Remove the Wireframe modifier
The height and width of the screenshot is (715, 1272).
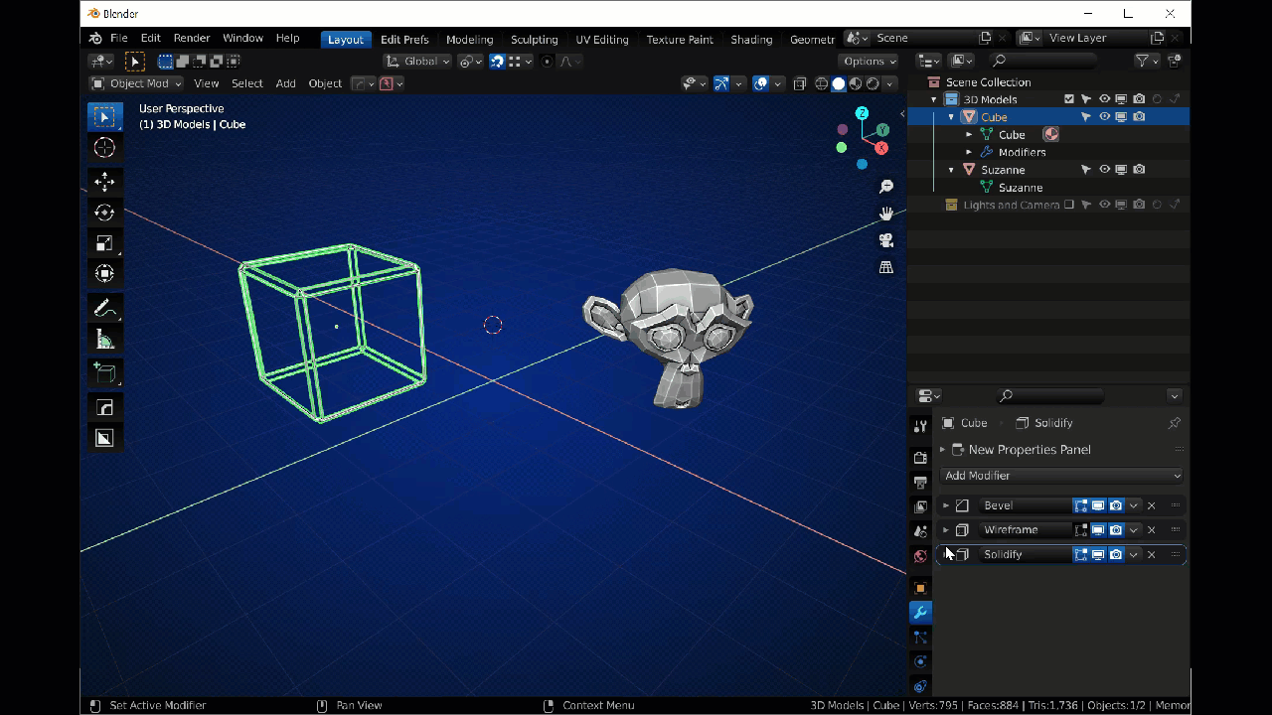click(x=1152, y=530)
